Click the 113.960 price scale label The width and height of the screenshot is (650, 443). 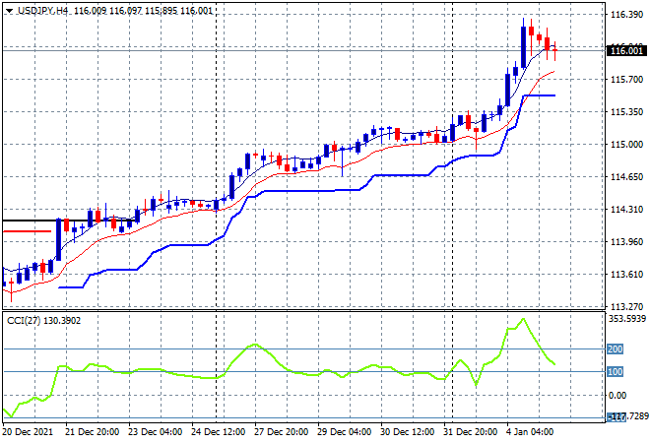(x=626, y=241)
